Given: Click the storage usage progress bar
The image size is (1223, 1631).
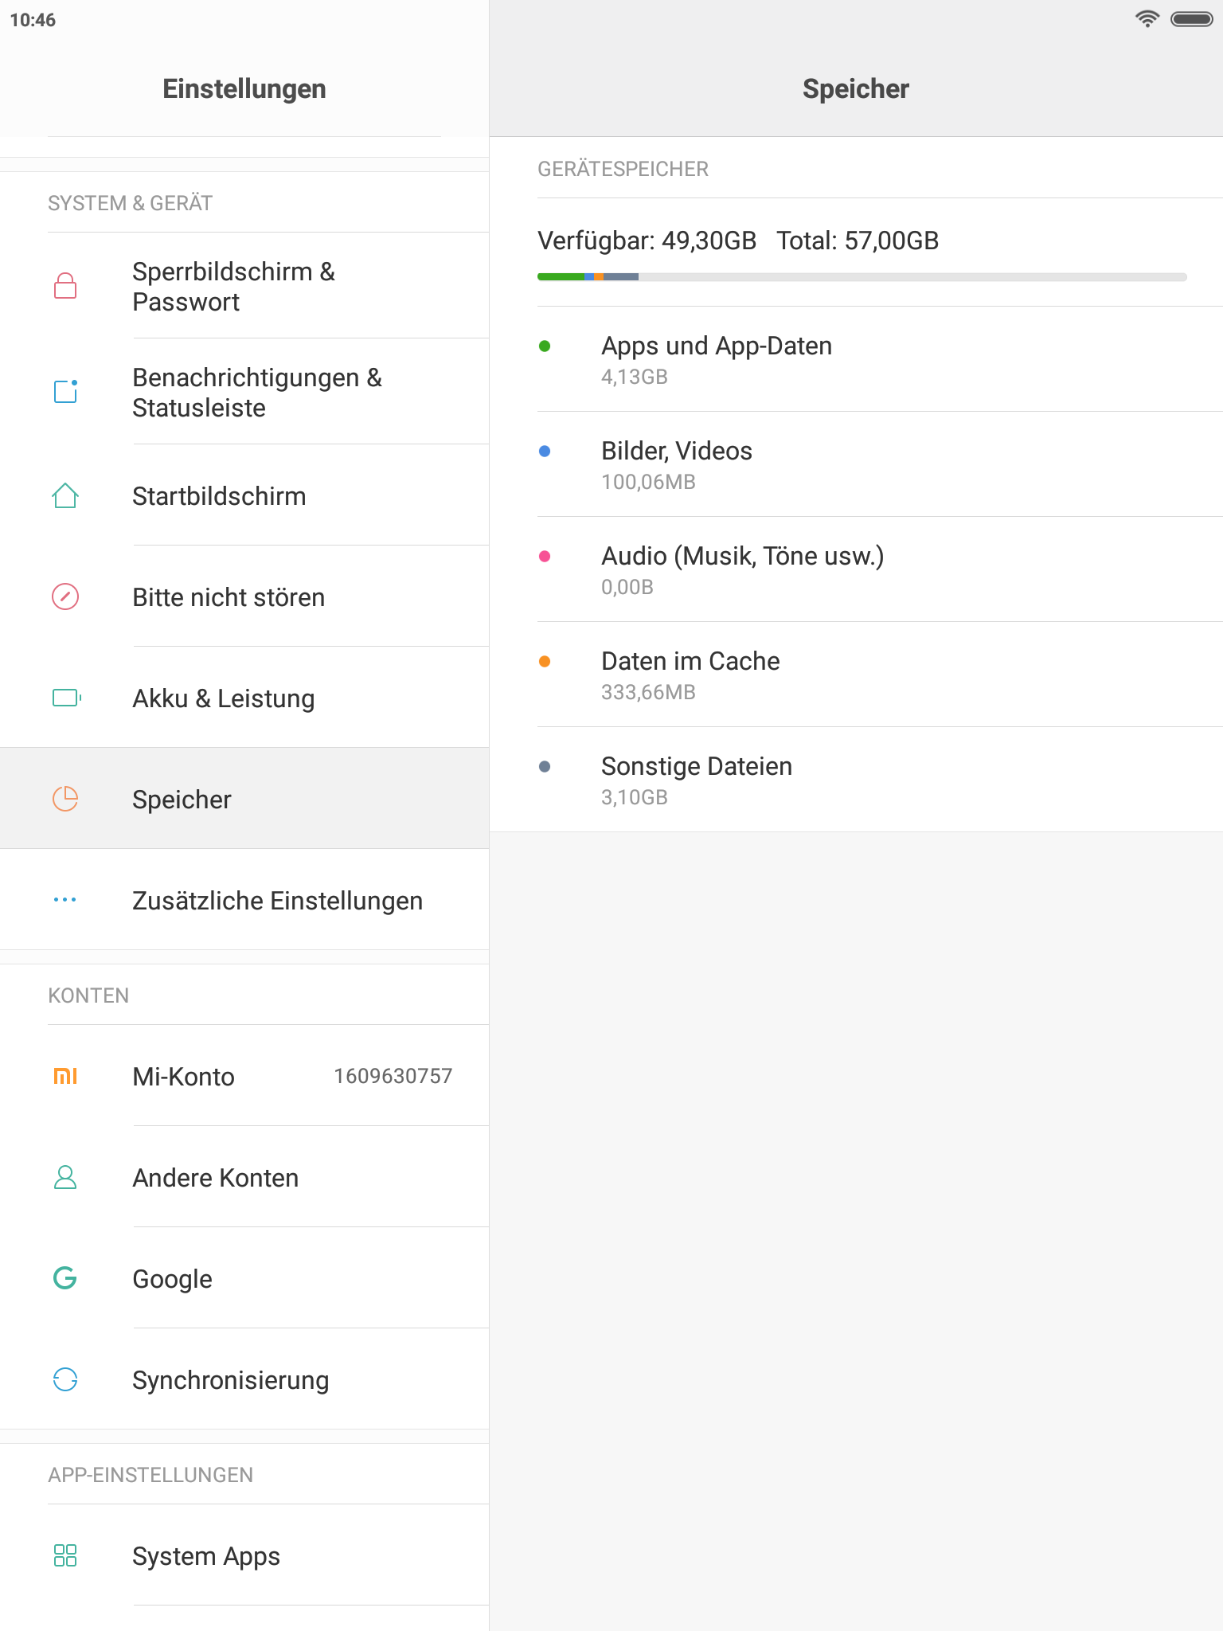Looking at the screenshot, I should click(x=862, y=277).
